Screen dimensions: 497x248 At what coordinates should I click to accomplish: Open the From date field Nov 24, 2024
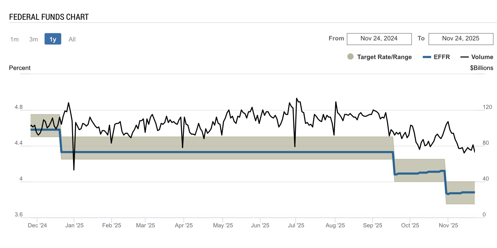click(x=379, y=39)
